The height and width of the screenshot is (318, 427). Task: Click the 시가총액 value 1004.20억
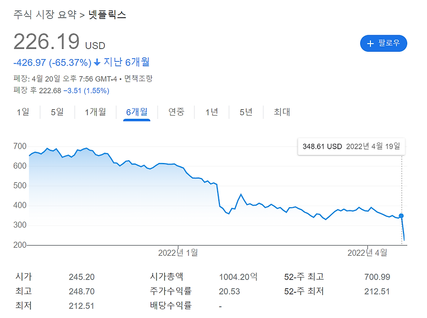coord(238,277)
